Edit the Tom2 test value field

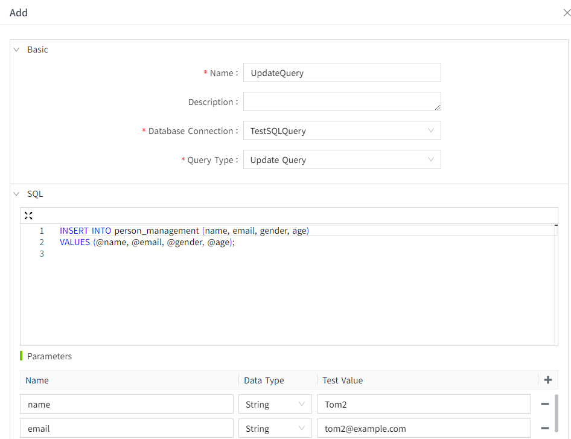pos(423,404)
